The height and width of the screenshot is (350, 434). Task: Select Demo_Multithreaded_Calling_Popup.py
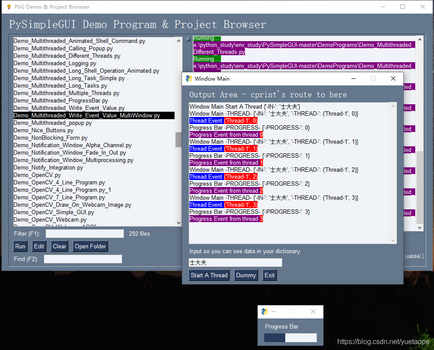[x=94, y=49]
